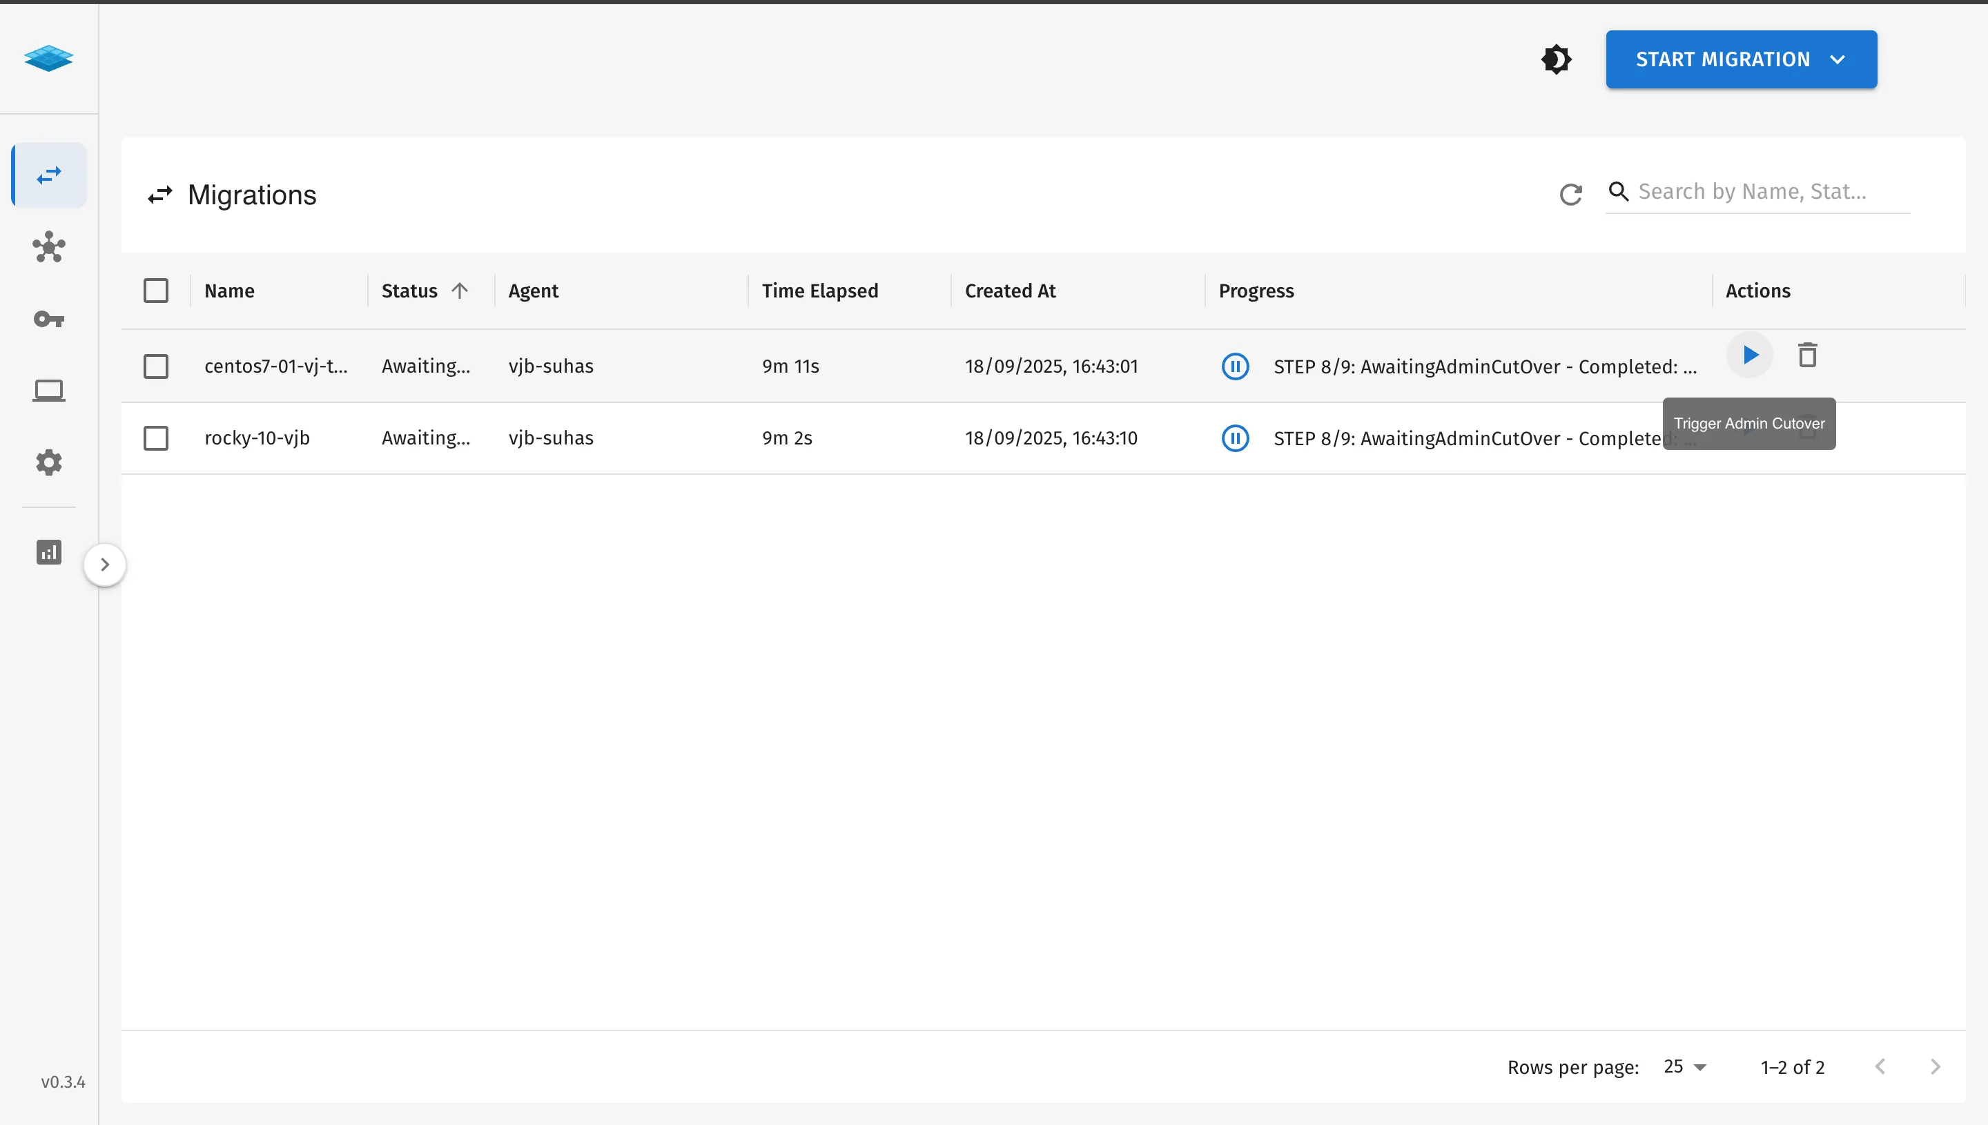Open the bar chart metrics sidebar icon
The image size is (1988, 1125).
click(49, 551)
